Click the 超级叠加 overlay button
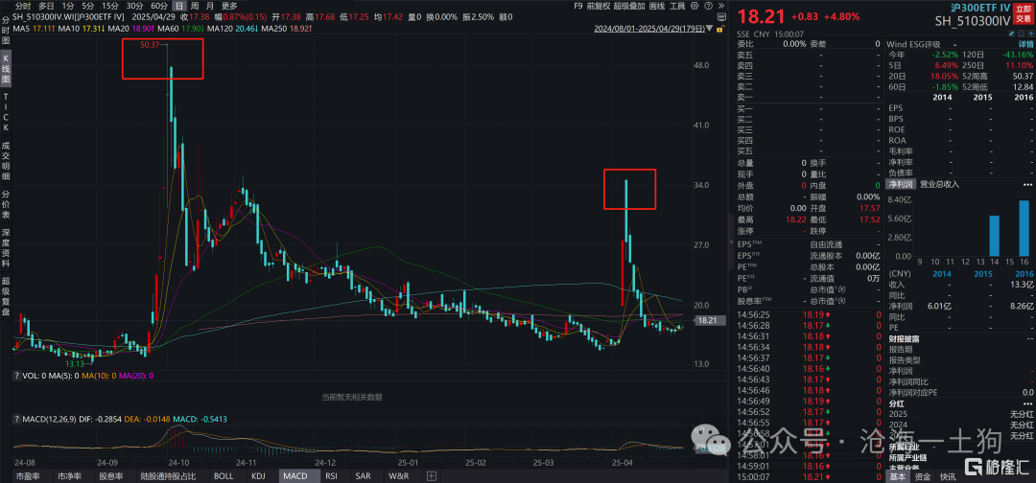The image size is (1036, 483). click(629, 6)
